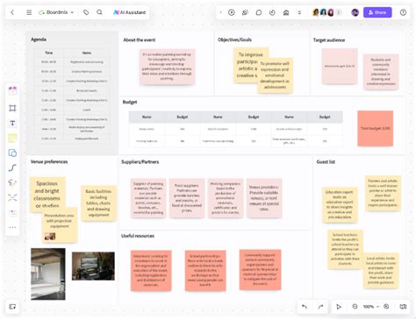Click the pointer play icon in bottom bar
This screenshot has width=416, height=319.
coord(339,307)
